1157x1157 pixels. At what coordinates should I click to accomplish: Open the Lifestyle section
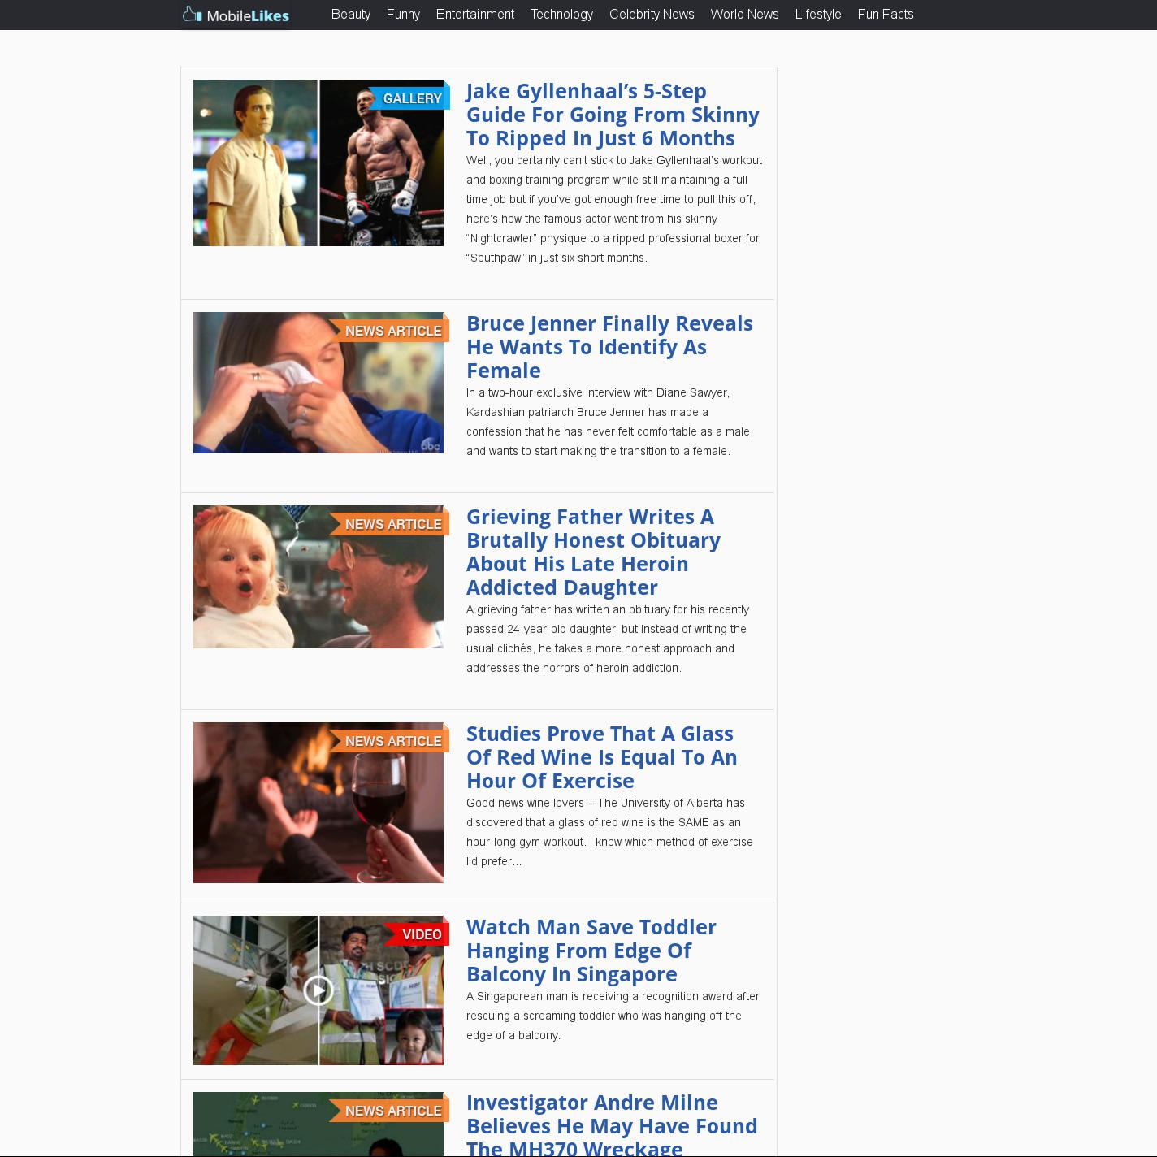coord(817,15)
